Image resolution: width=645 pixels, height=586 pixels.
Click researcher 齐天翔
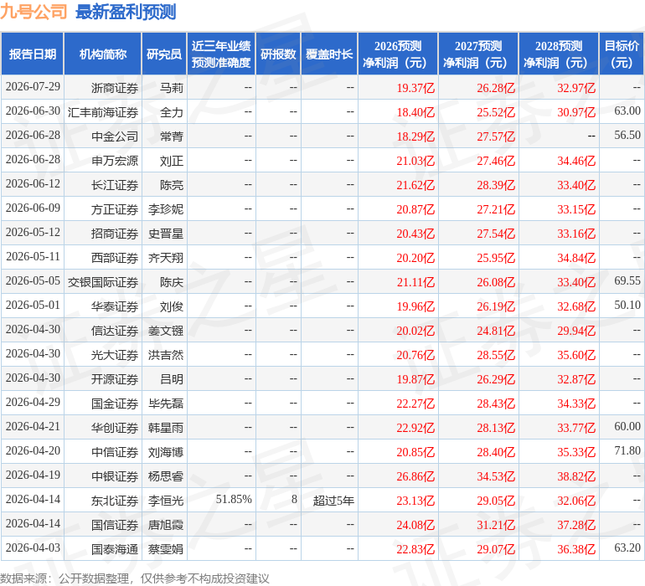[x=165, y=258]
